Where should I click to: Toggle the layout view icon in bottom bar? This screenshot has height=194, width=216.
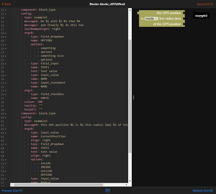point(108,191)
